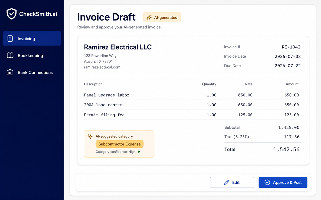Click the total amount 1,542.56
Image resolution: width=321 pixels, height=200 pixels.
[x=286, y=149]
